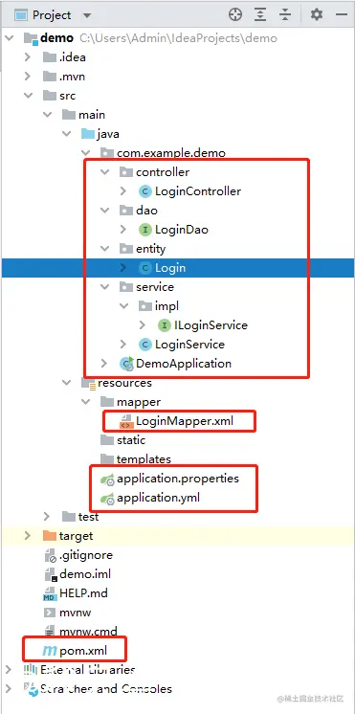Click the Expand All toolbar icon

coord(260,14)
